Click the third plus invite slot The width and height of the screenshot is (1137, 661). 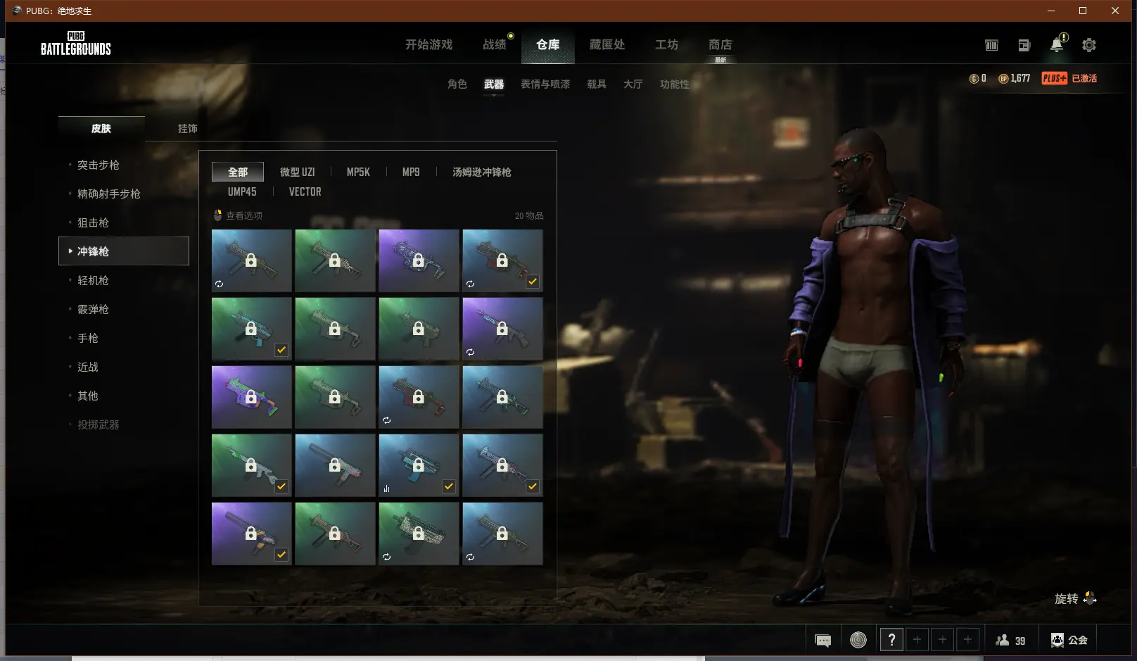967,640
